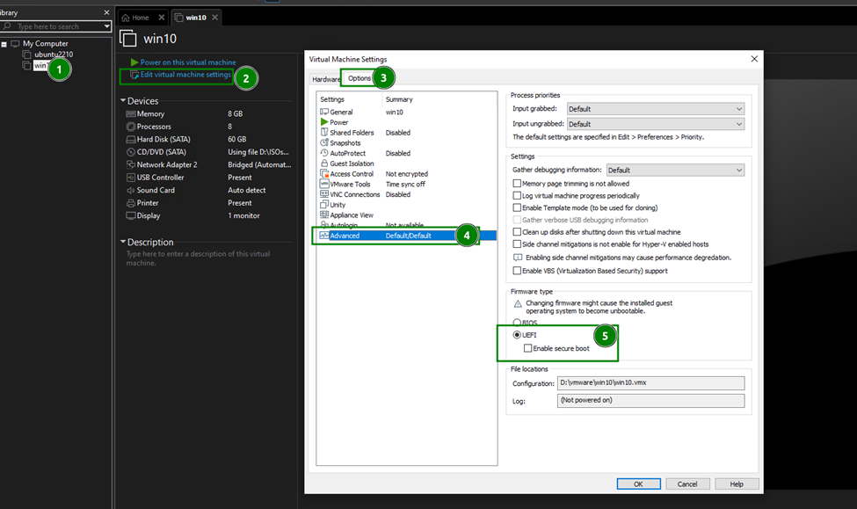Open the Input ungrabbed priority dropdown
The height and width of the screenshot is (509, 857).
tap(656, 124)
